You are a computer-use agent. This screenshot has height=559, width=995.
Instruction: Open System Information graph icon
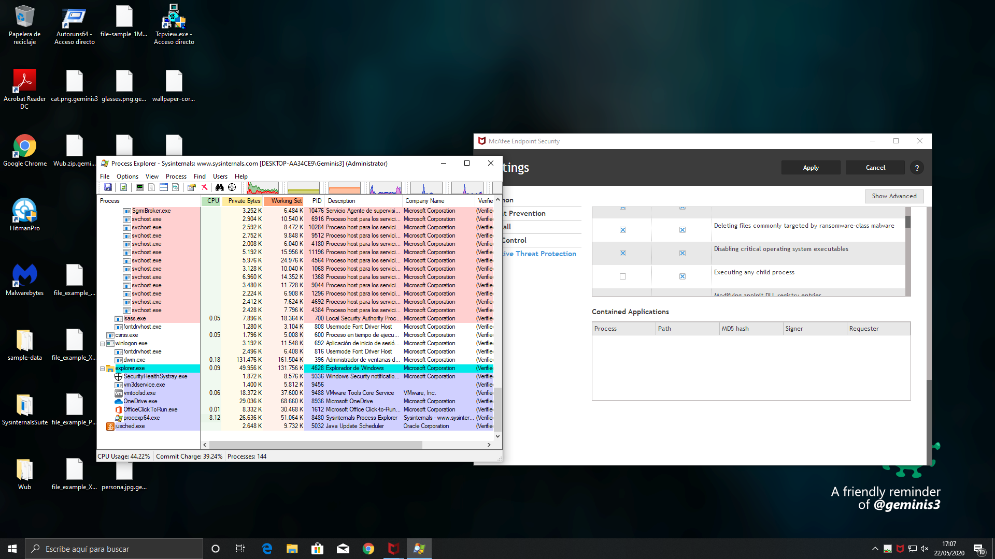(140, 187)
